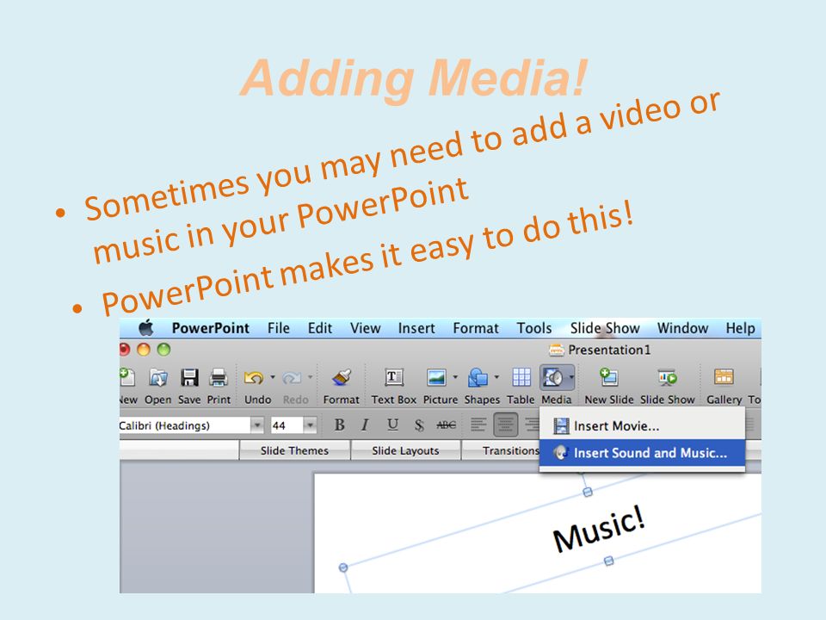The width and height of the screenshot is (826, 620).
Task: Toggle Underline formatting
Action: point(392,425)
